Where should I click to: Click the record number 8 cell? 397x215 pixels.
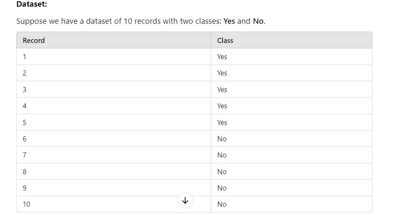click(x=25, y=172)
